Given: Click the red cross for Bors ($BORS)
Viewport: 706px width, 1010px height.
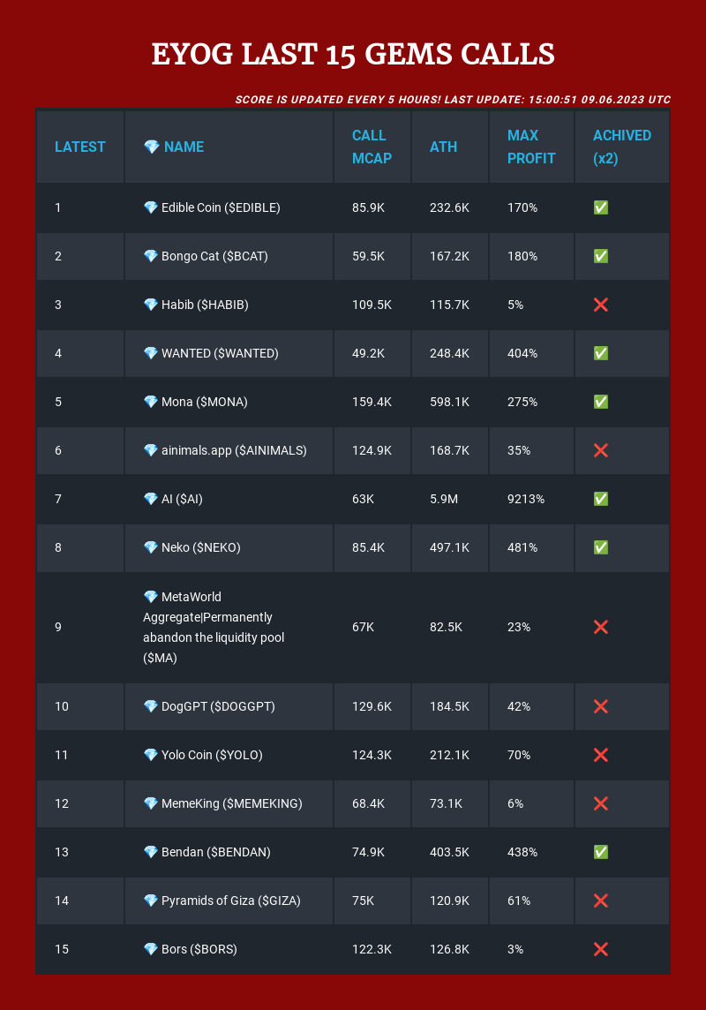Looking at the screenshot, I should (600, 949).
